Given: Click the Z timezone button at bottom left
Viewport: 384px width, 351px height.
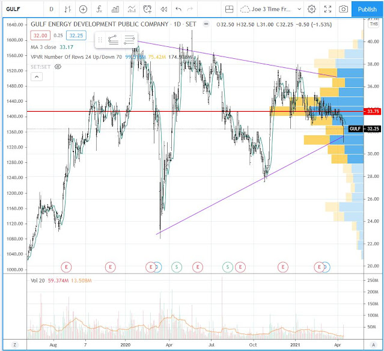Looking at the screenshot, I should 14,345.
